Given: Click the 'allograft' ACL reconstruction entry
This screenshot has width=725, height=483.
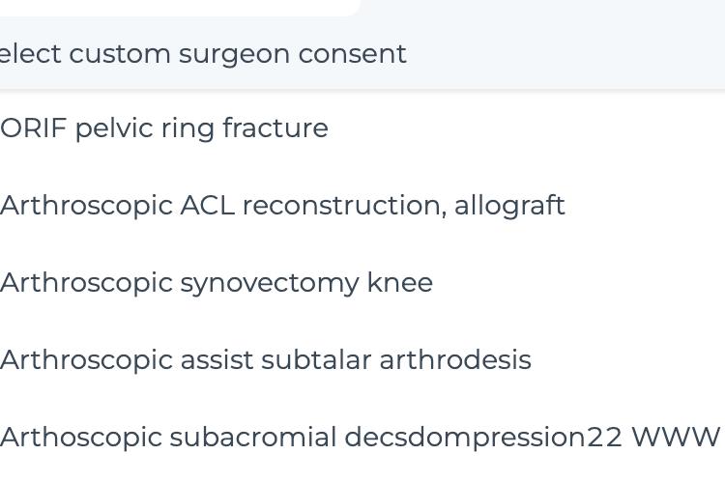Looking at the screenshot, I should pyautogui.click(x=362, y=205).
